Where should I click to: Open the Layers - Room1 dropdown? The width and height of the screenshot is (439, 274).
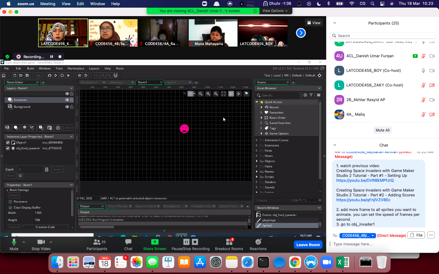coord(71,88)
